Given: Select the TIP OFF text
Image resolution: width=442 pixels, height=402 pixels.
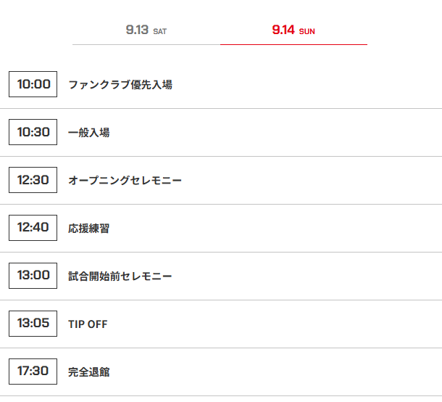Looking at the screenshot, I should pyautogui.click(x=88, y=324).
